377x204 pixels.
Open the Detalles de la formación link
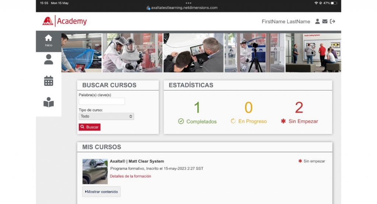click(x=130, y=176)
